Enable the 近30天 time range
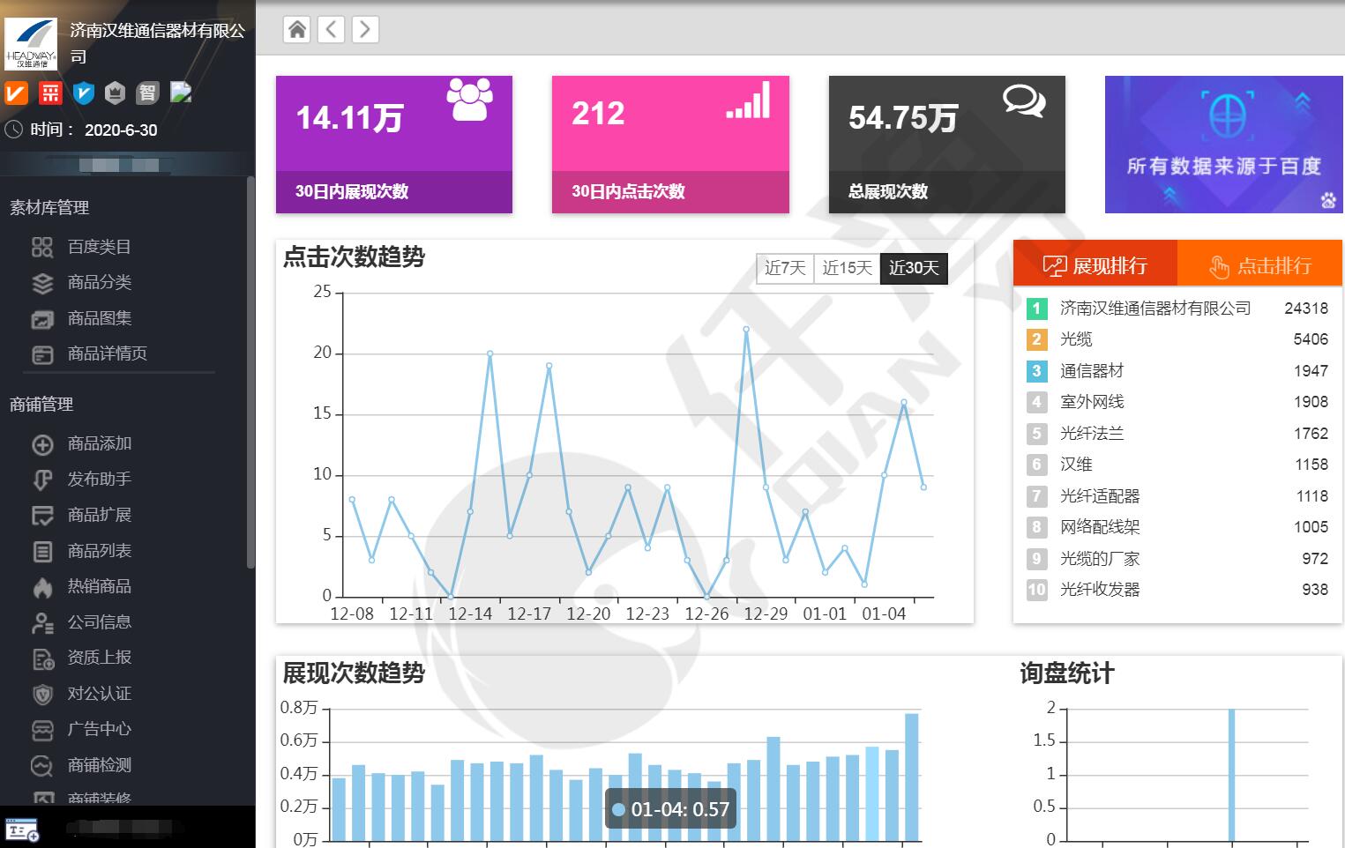 pos(913,269)
